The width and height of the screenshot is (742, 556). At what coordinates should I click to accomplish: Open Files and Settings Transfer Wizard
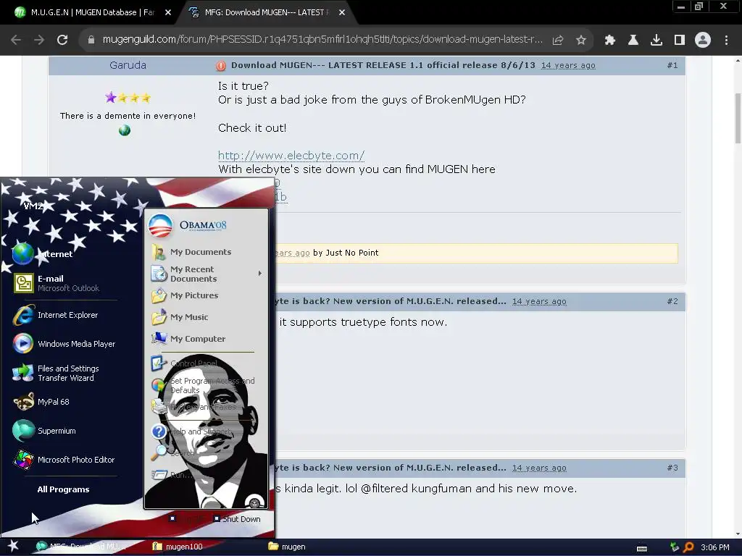pos(56,373)
